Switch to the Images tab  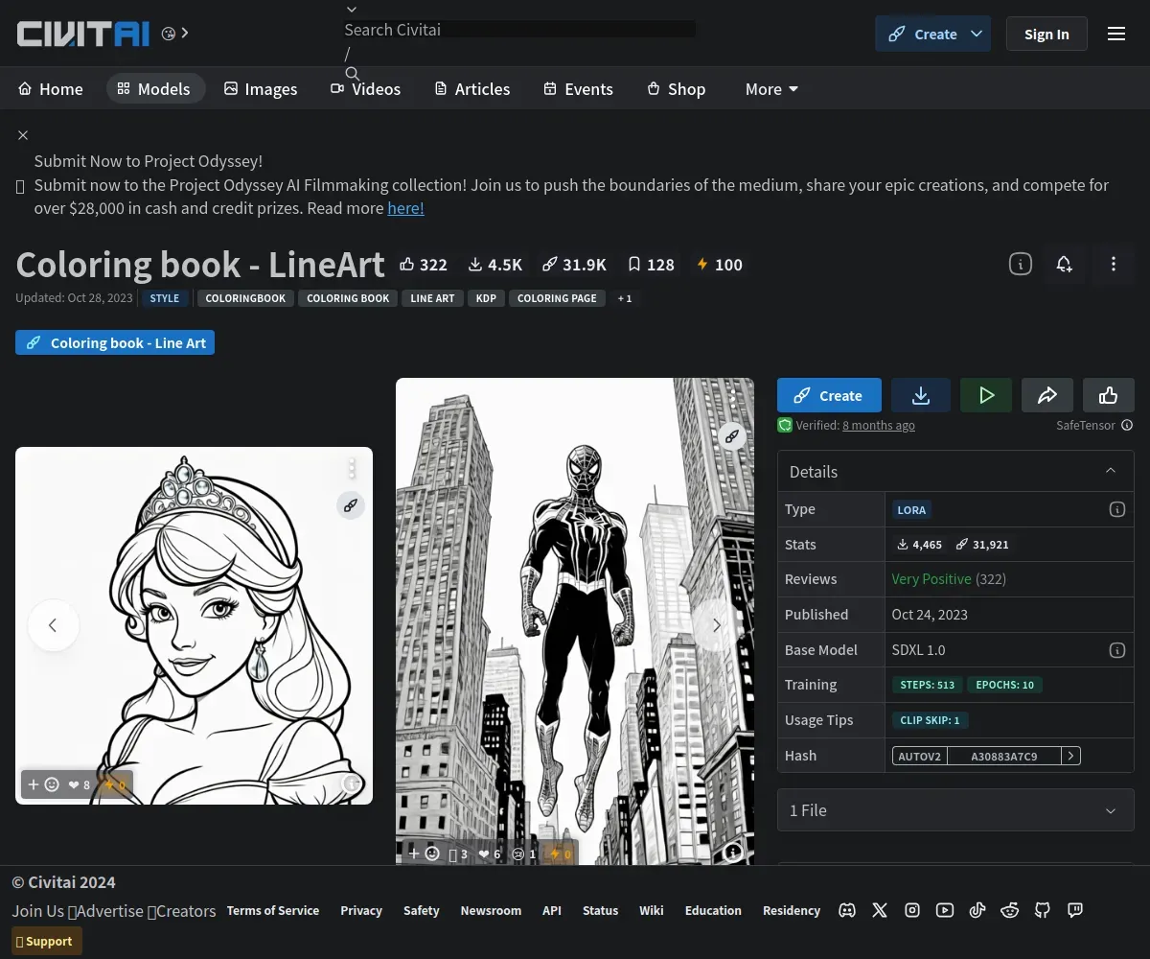click(261, 89)
